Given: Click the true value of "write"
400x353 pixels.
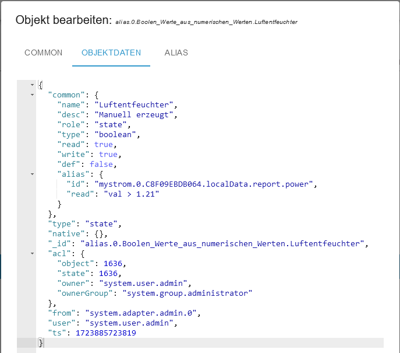Looking at the screenshot, I should (x=108, y=154).
